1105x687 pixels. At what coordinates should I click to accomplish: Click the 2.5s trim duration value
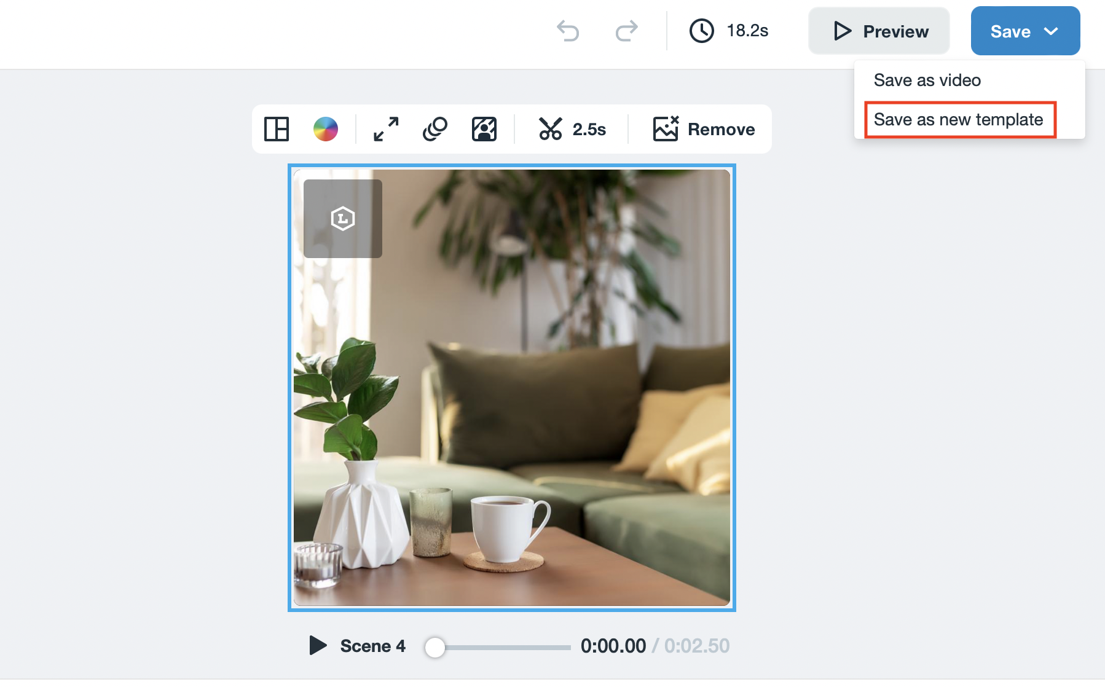click(x=589, y=129)
